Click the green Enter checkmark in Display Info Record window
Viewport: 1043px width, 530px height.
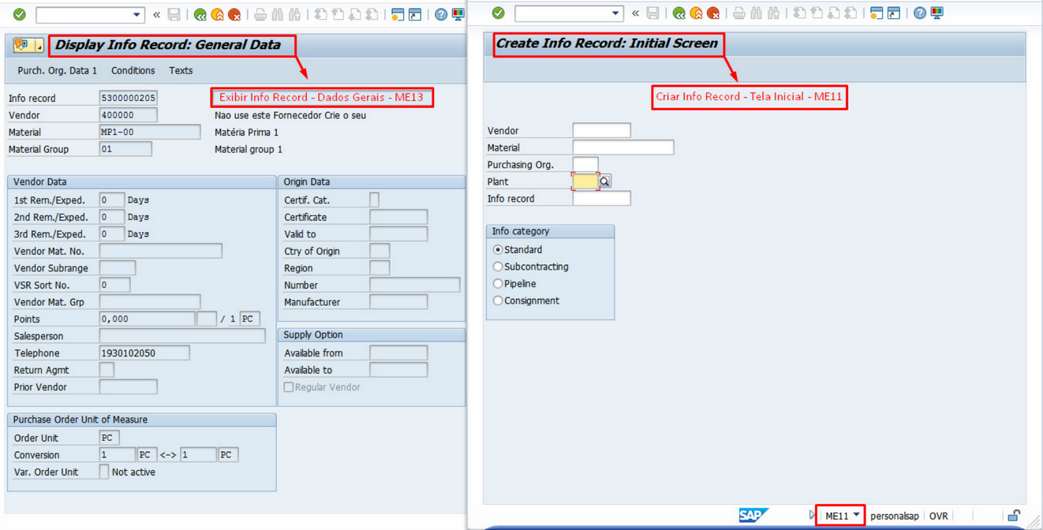coord(19,15)
